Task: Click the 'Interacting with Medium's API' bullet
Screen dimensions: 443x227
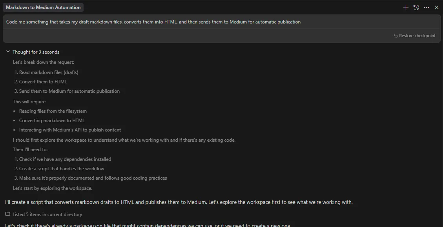Action: click(70, 130)
